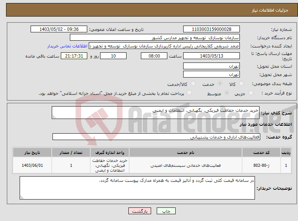Click the کد خدمت column header

pyautogui.click(x=261, y=152)
